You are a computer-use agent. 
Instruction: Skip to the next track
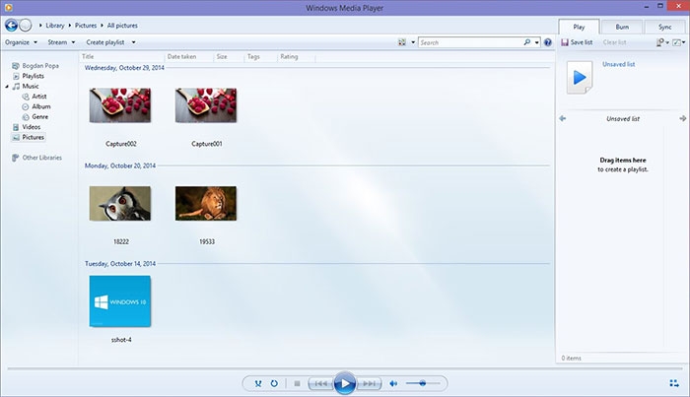pyautogui.click(x=369, y=383)
